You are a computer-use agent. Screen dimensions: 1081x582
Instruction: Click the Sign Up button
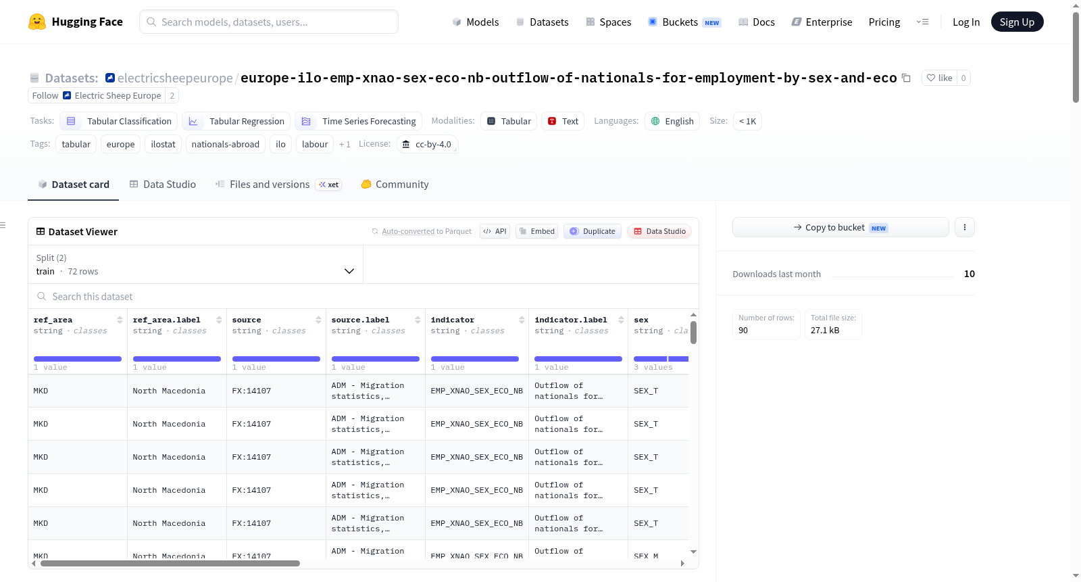pos(1017,22)
